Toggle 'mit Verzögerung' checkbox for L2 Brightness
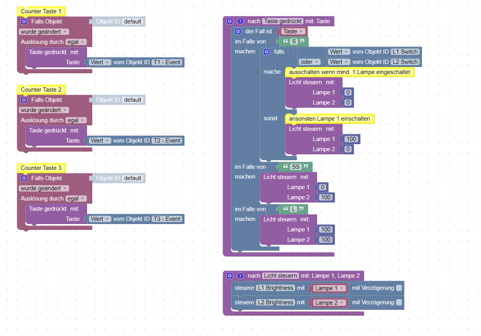Viewport: 481px width, 336px height. (399, 302)
